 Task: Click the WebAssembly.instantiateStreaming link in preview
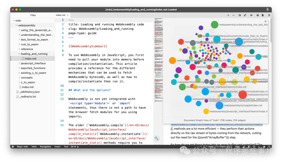pos(239,125)
